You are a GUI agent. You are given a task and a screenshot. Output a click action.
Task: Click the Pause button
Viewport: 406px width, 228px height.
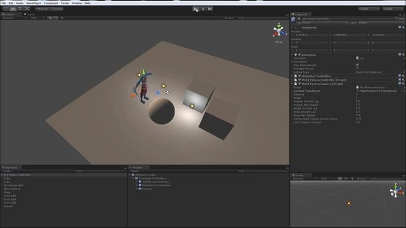[203, 9]
